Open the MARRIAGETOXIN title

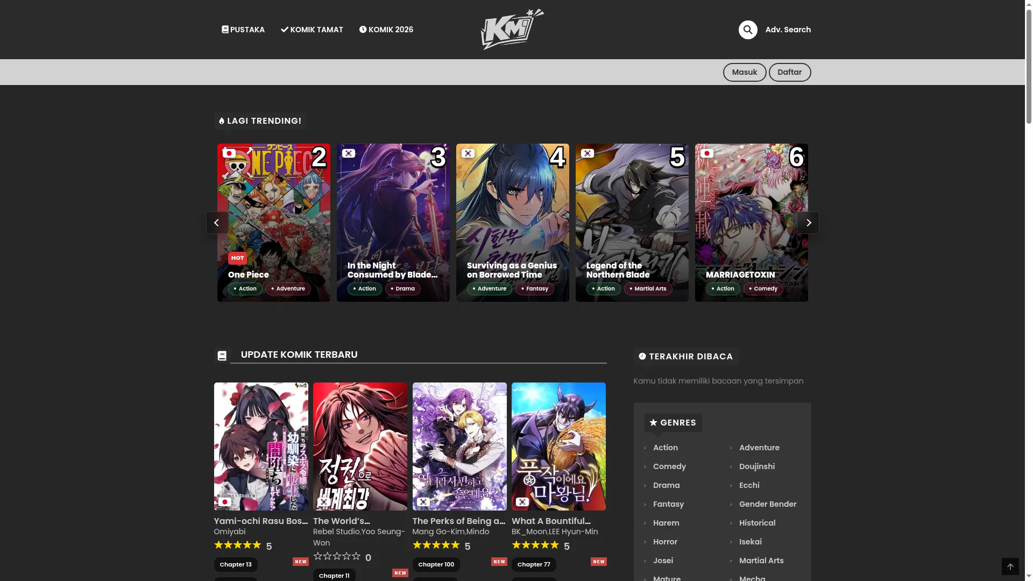tap(740, 275)
